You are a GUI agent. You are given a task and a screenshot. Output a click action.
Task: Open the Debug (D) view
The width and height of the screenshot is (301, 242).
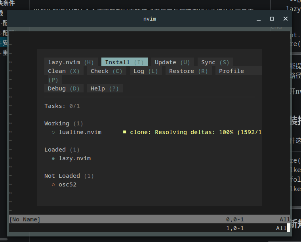click(64, 88)
